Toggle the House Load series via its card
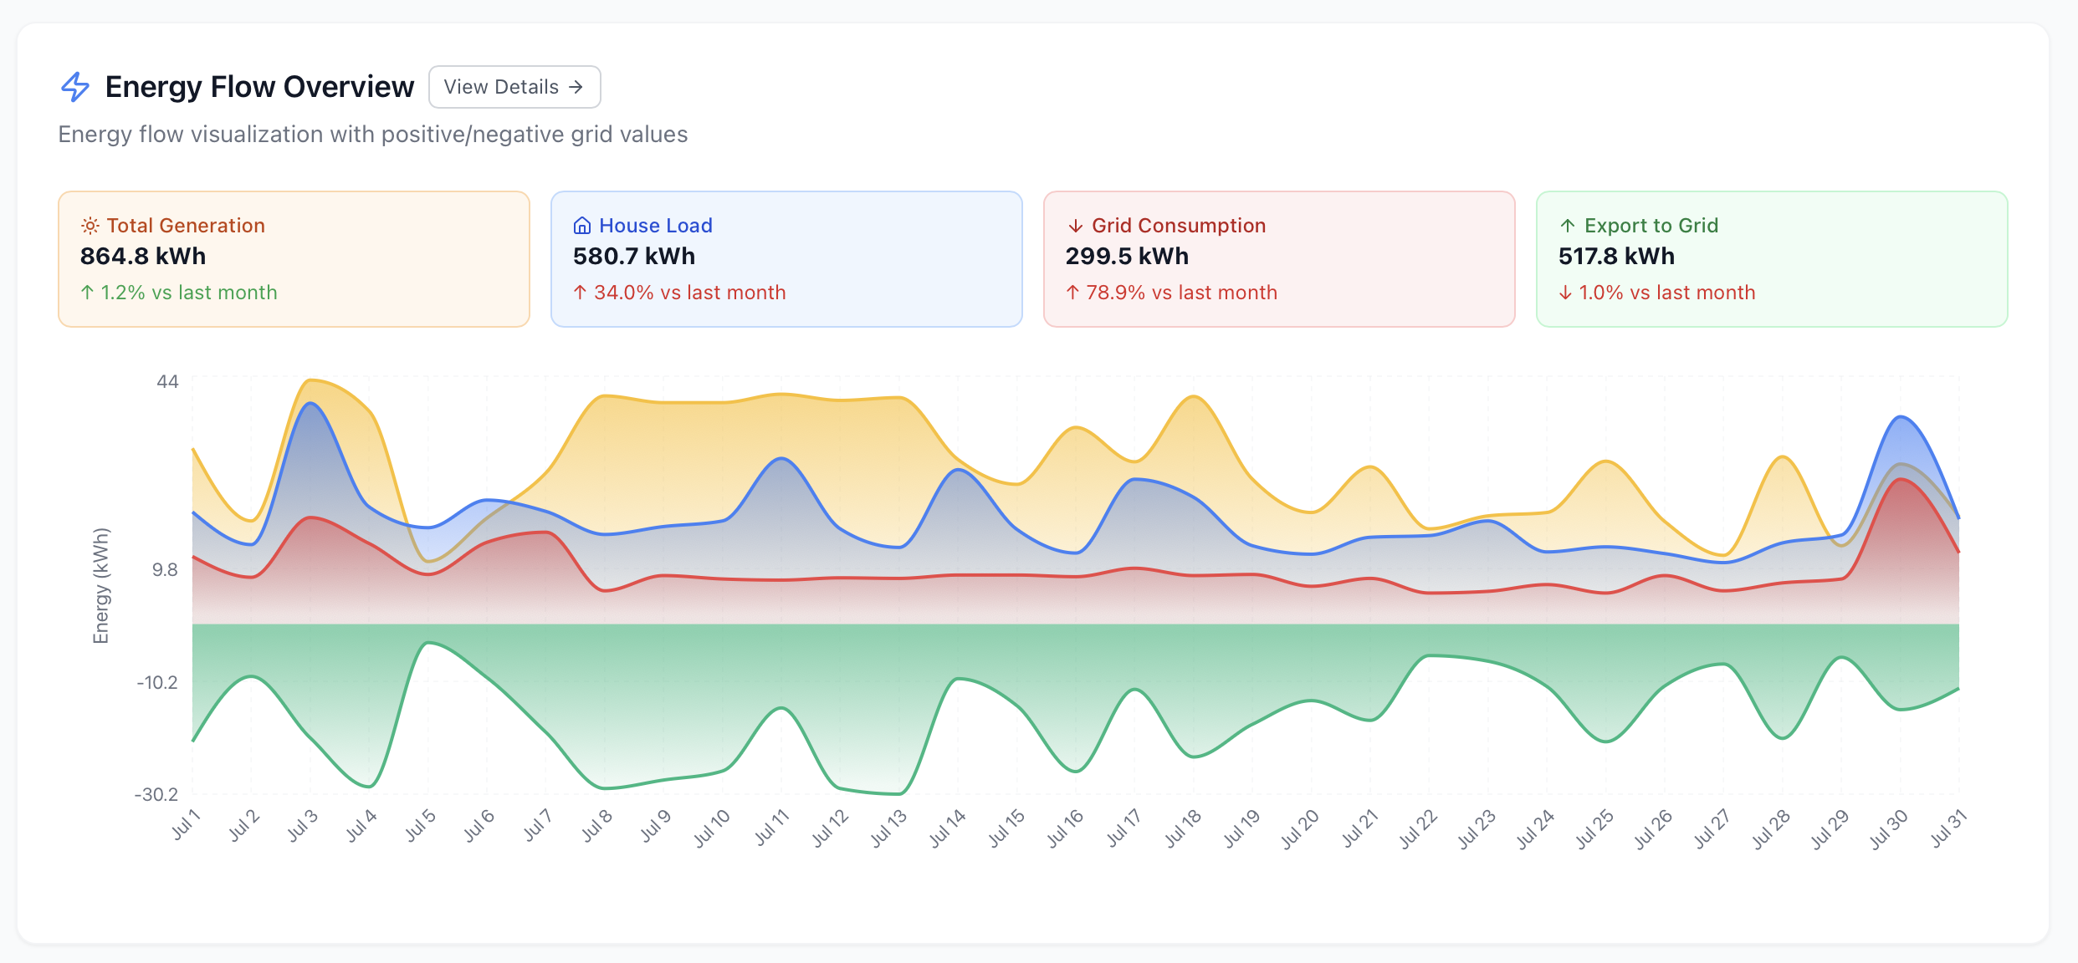The height and width of the screenshot is (963, 2078). 786,258
